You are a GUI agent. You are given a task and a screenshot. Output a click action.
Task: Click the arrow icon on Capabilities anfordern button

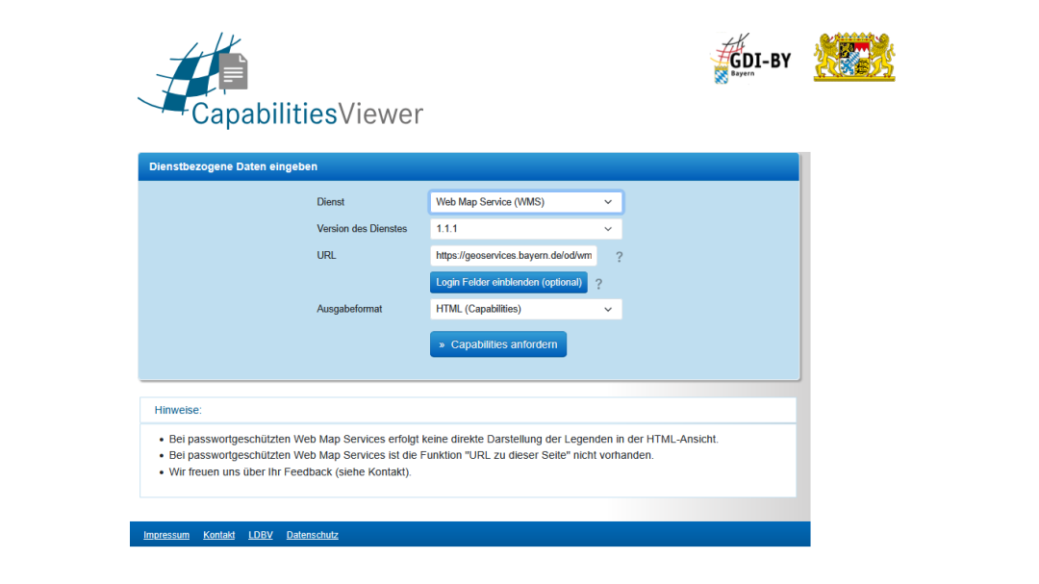(x=442, y=343)
